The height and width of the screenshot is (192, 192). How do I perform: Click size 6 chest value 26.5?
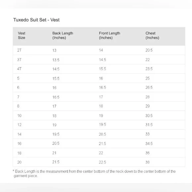pos(149,87)
